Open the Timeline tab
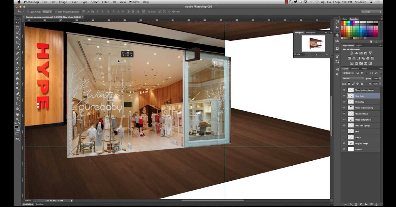 pyautogui.click(x=40, y=204)
